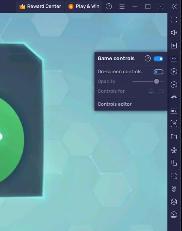Image resolution: width=182 pixels, height=231 pixels.
Task: Open game controls keyboard icon in sidebar
Action: tap(174, 59)
